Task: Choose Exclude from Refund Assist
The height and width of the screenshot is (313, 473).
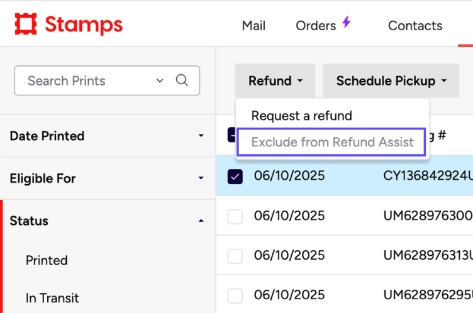Action: [332, 142]
